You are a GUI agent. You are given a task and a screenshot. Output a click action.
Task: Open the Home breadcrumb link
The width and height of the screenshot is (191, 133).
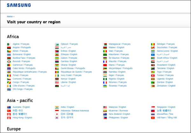coord(10,17)
